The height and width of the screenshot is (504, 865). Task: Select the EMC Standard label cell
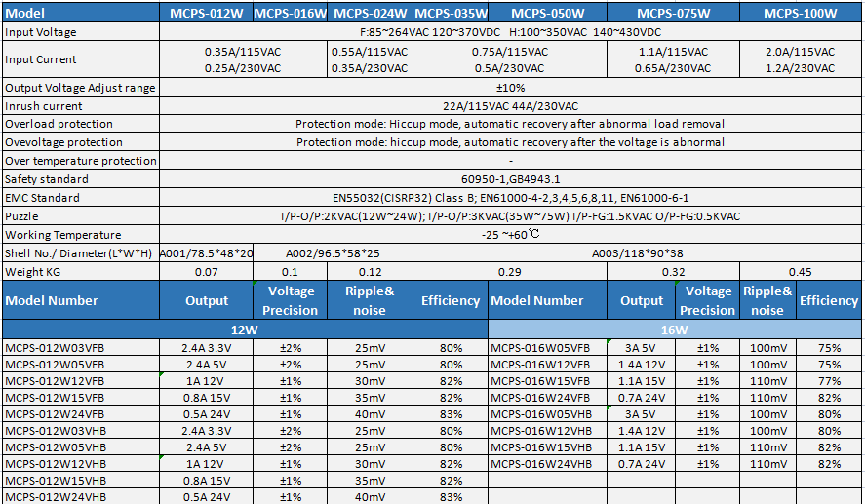pos(47,198)
